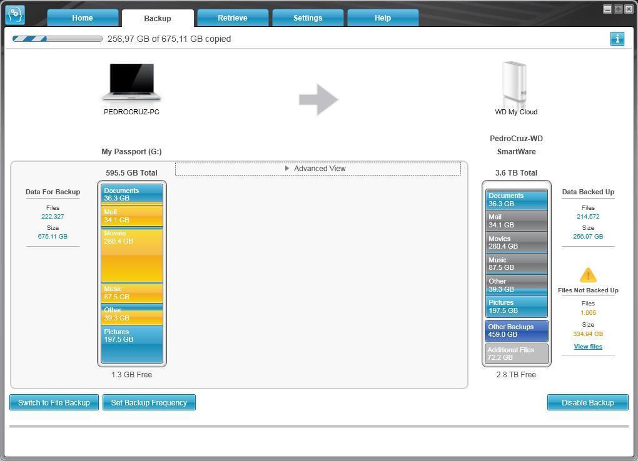Click the 222,327 files count

coord(53,216)
